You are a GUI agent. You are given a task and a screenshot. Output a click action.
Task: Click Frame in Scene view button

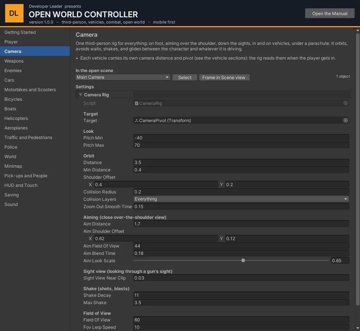point(224,78)
